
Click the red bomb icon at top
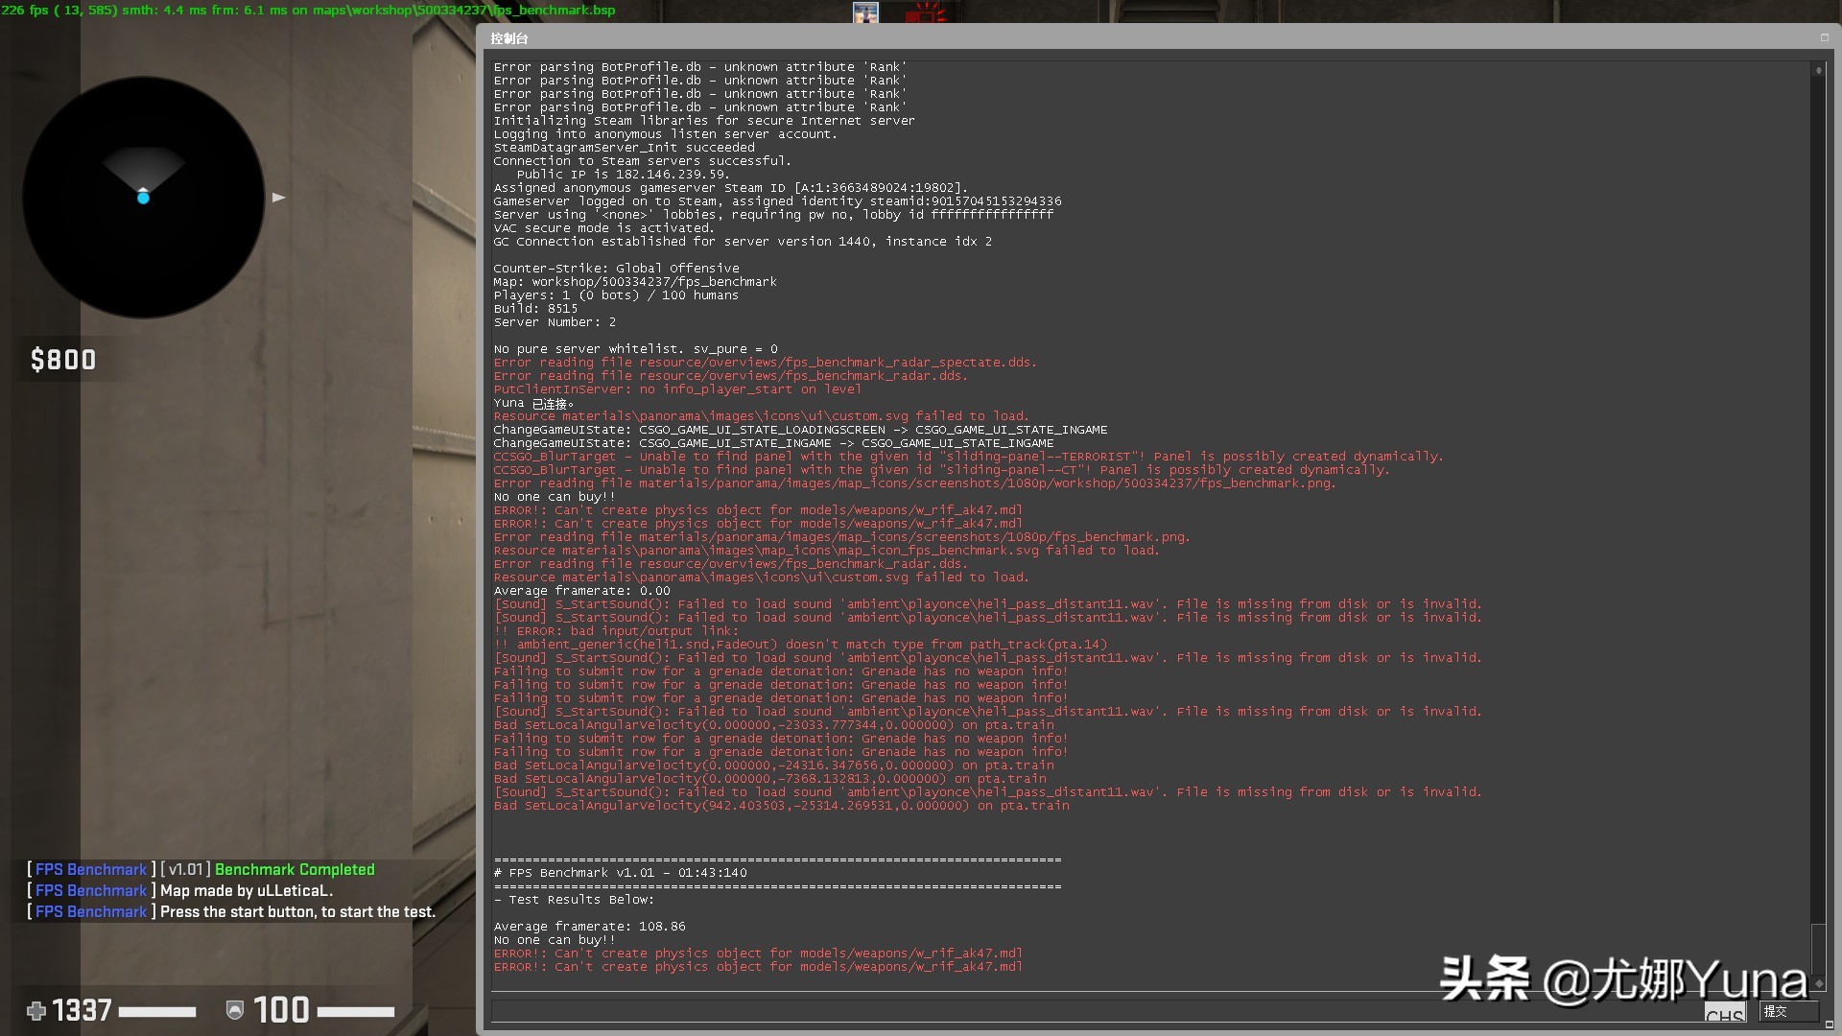pos(927,12)
